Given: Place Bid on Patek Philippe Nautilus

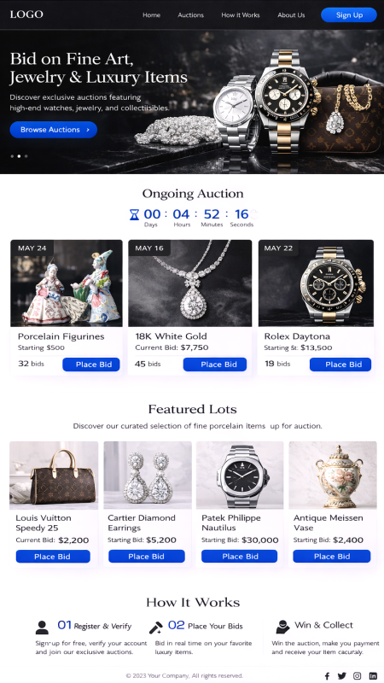Looking at the screenshot, I should point(240,557).
